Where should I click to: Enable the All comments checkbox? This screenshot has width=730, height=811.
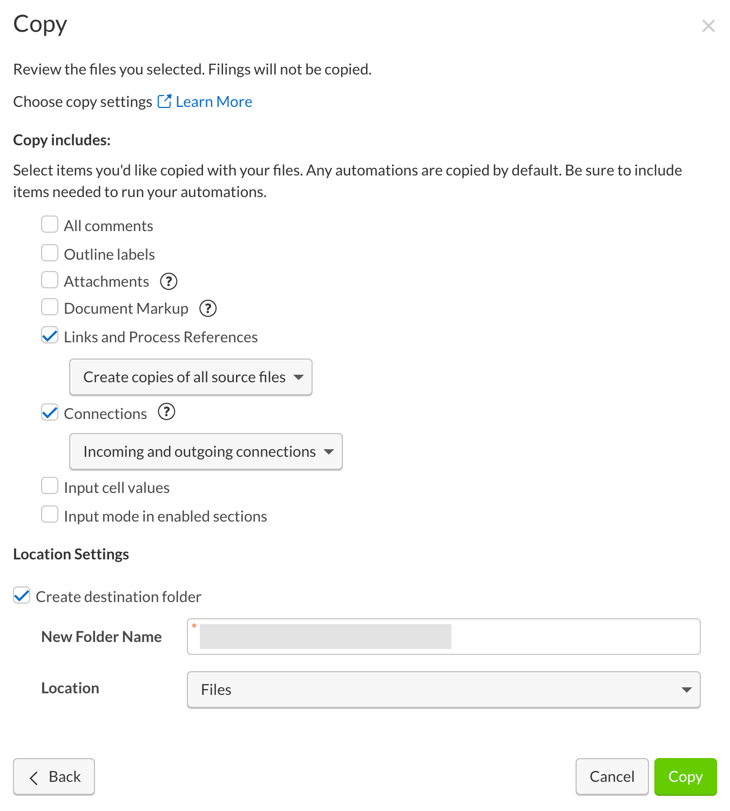50,225
